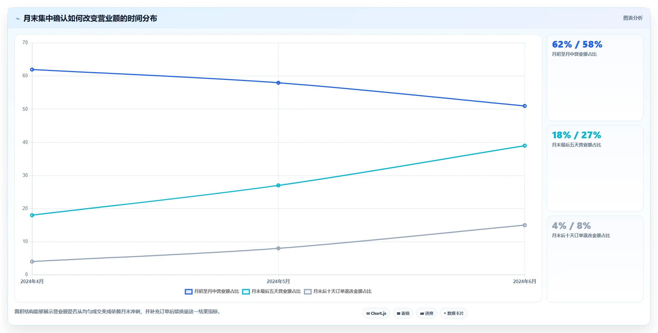Click the gray line data point at 2024年4月
The width and height of the screenshot is (658, 333).
point(32,262)
